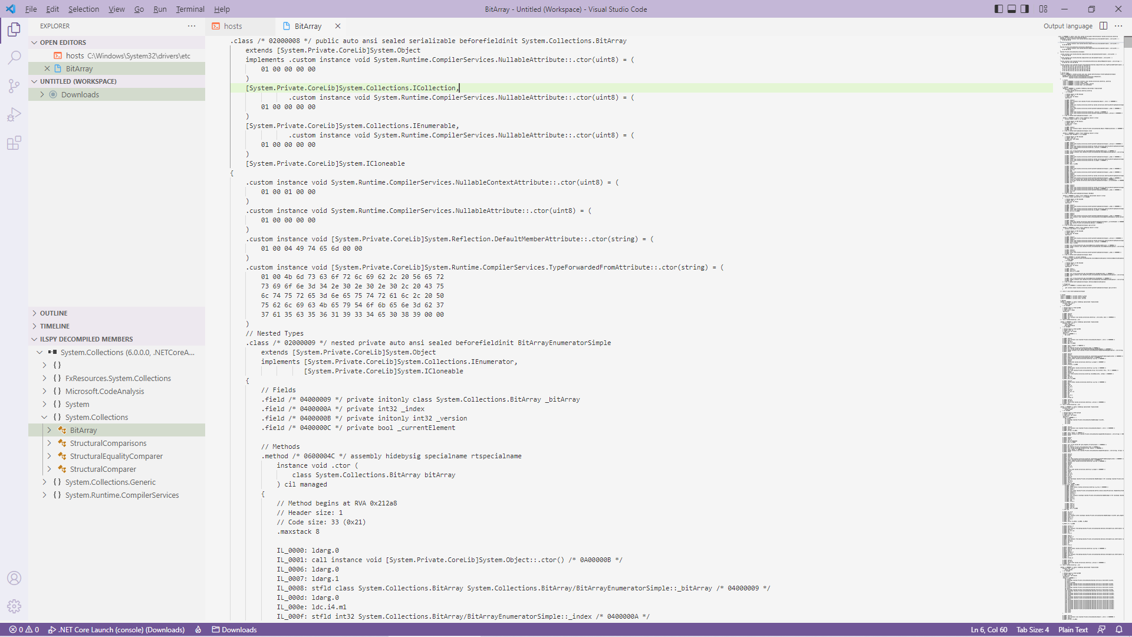Expand the OUTLINE section
The height and width of the screenshot is (637, 1132).
click(x=54, y=313)
